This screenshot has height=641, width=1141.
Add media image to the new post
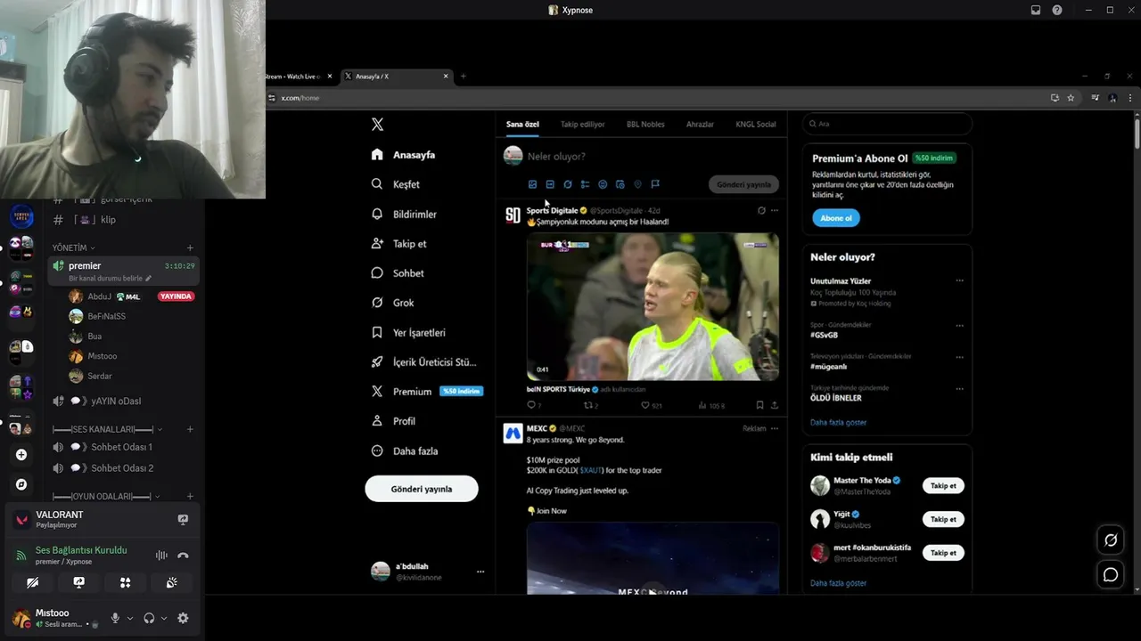coord(532,184)
